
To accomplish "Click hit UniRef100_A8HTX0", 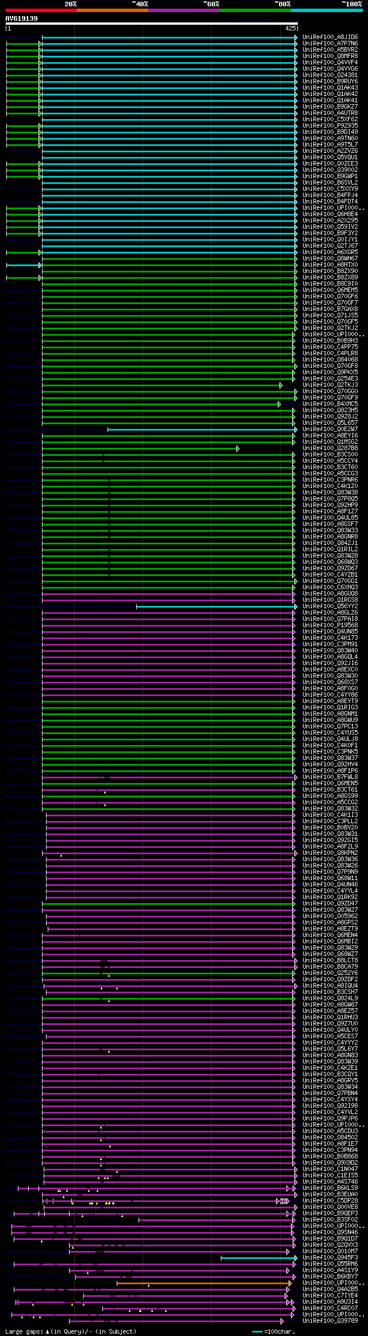I will tap(330, 265).
